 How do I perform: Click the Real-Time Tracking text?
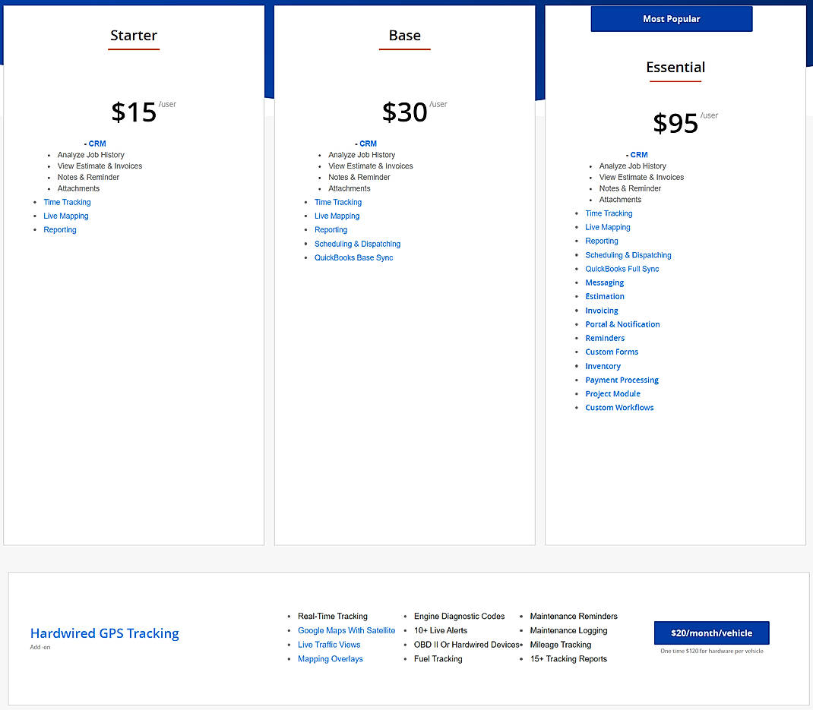click(x=332, y=616)
